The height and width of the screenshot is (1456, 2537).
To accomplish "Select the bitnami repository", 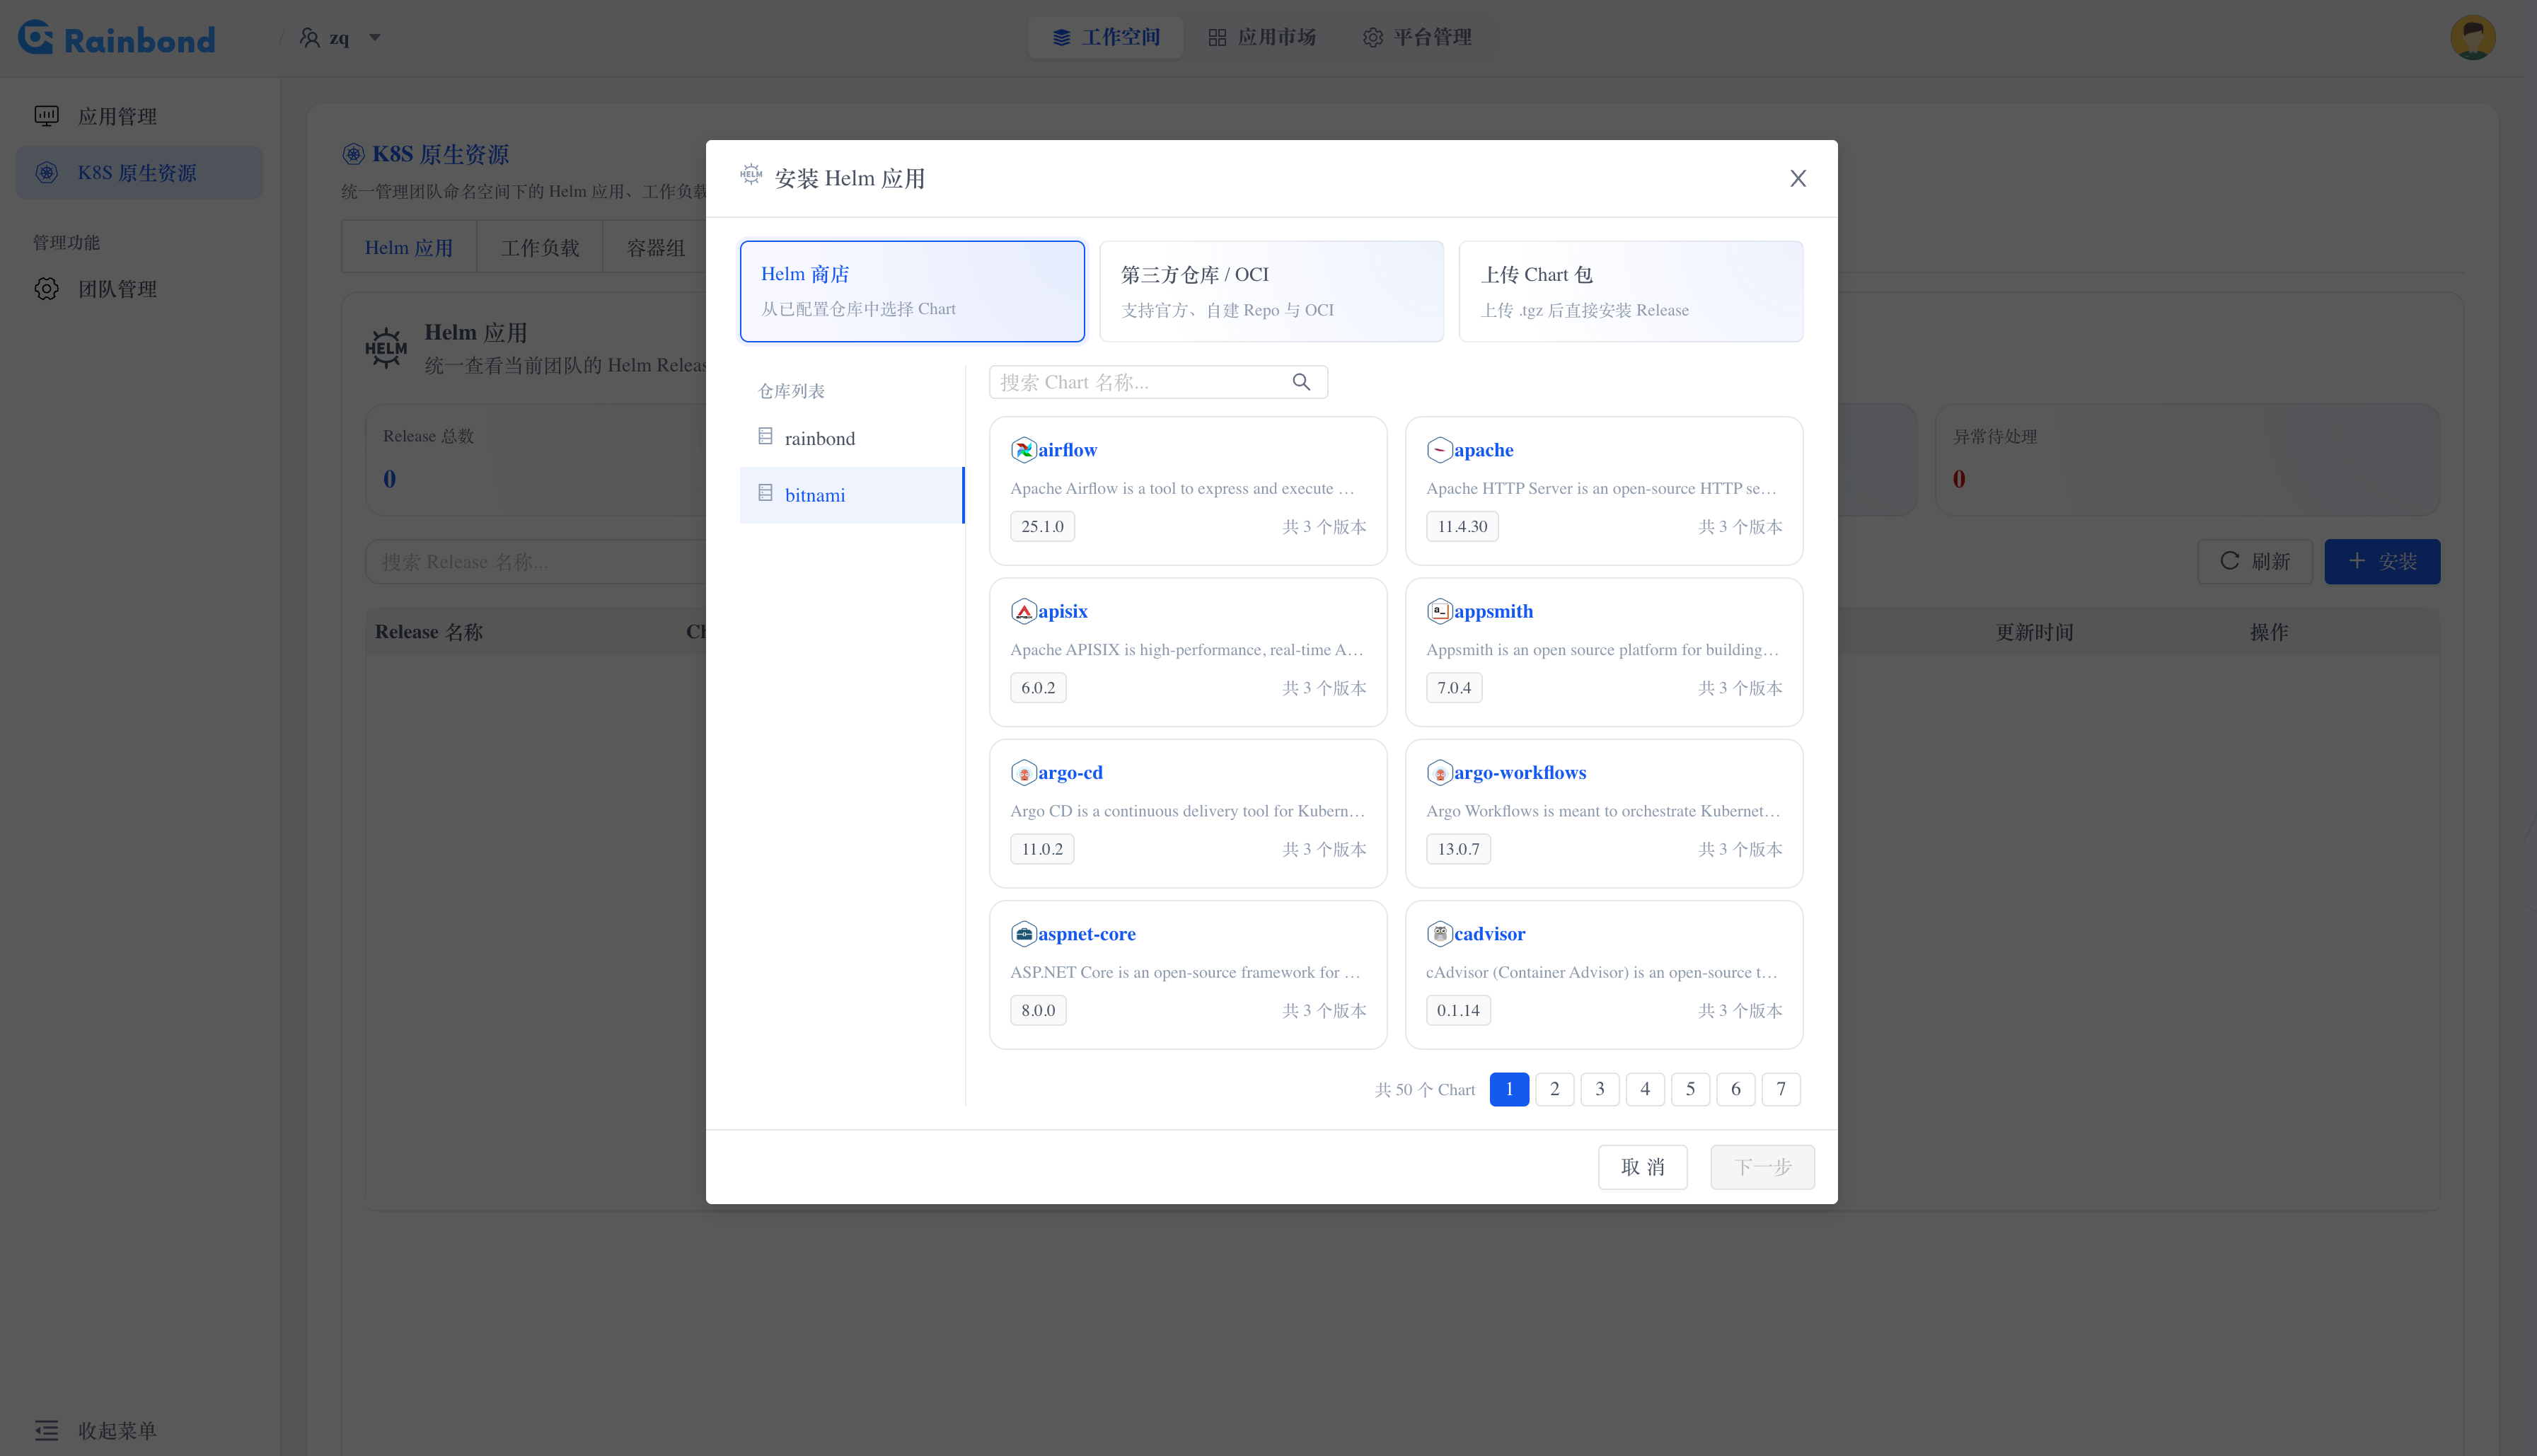I will point(851,495).
